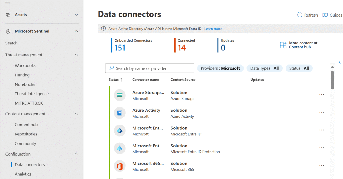Viewport: 343px width, 179px height.
Task: Click the magnifier icon in search box
Action: [x=111, y=68]
